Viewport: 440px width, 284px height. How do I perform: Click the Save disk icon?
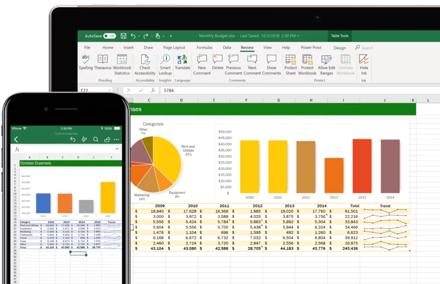(x=123, y=36)
